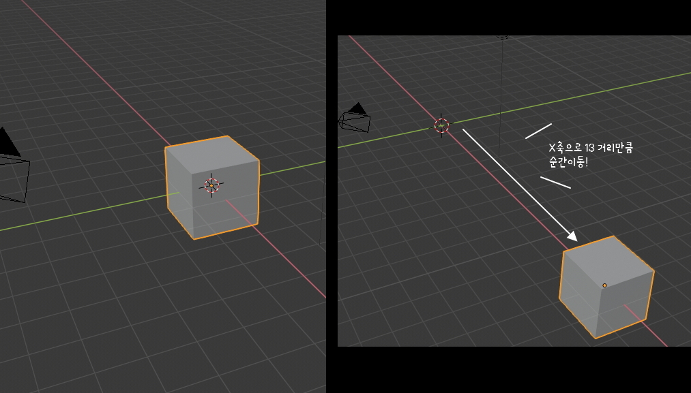
Task: Click the 3D cursor at the right viewport's world origin
Action: (x=441, y=125)
